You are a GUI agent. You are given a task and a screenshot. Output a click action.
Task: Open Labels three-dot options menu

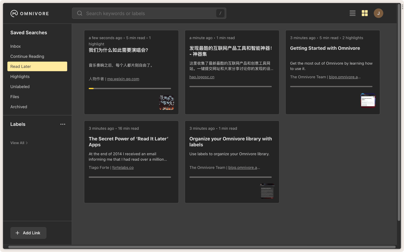pyautogui.click(x=63, y=124)
